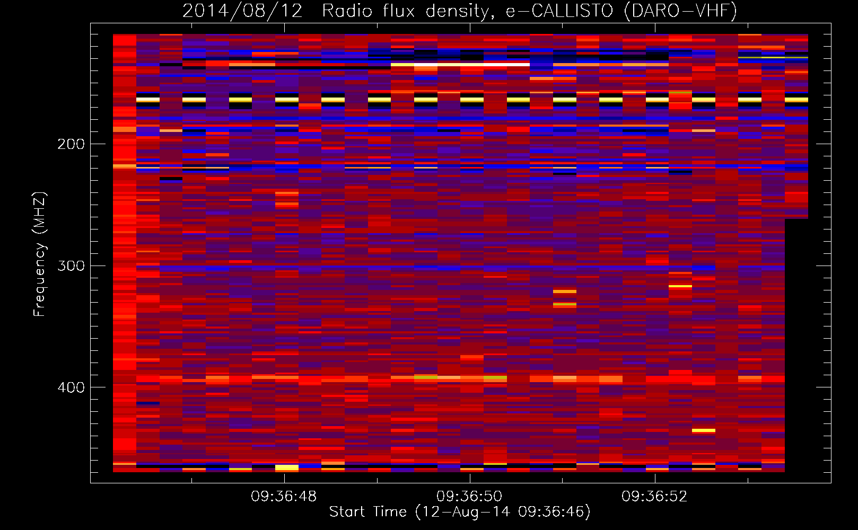Click the '09:36:48' time tick label
Viewport: 858px width, 530px height.
(284, 497)
